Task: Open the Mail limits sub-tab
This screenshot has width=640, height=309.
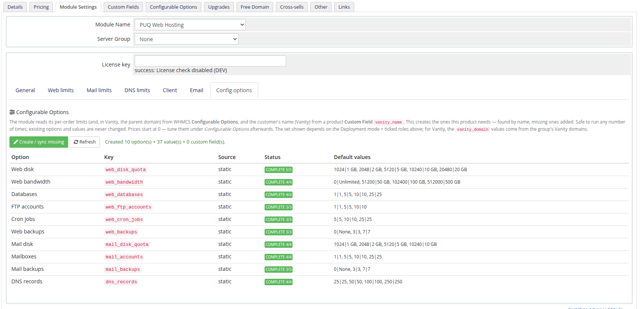Action: tap(99, 91)
